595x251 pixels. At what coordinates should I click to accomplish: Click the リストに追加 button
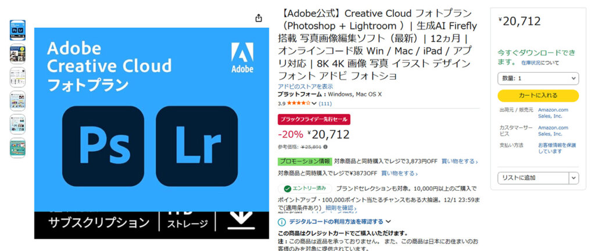(x=533, y=178)
